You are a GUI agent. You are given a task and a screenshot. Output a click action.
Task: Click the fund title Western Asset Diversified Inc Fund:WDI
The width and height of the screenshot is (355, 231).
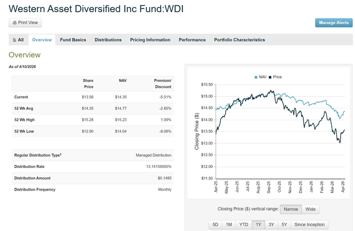coord(96,9)
